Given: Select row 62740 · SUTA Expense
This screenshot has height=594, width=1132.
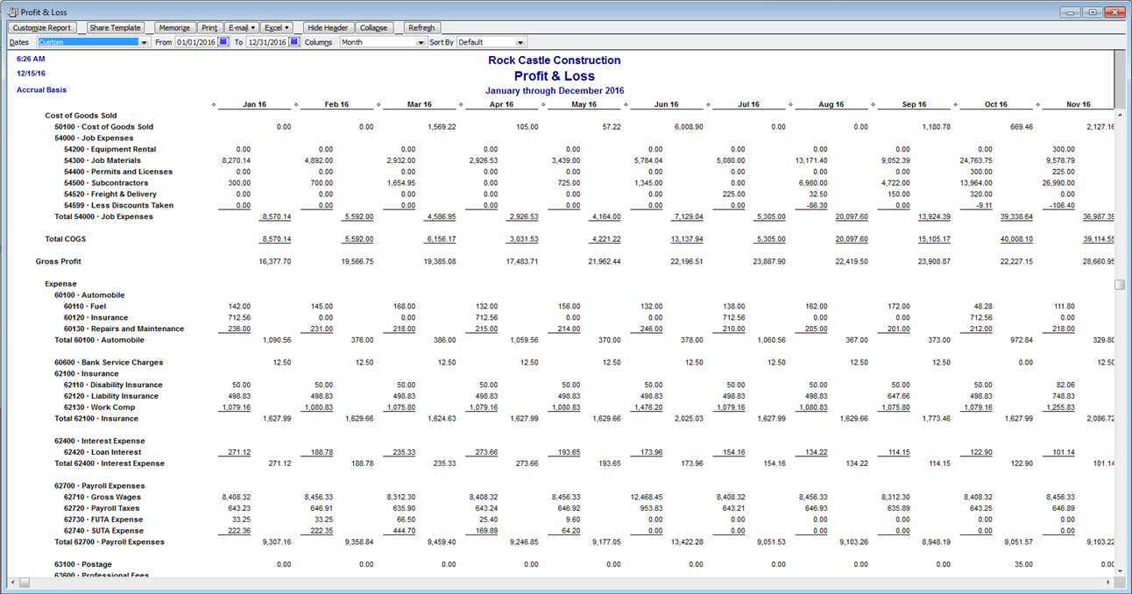Looking at the screenshot, I should 103,531.
